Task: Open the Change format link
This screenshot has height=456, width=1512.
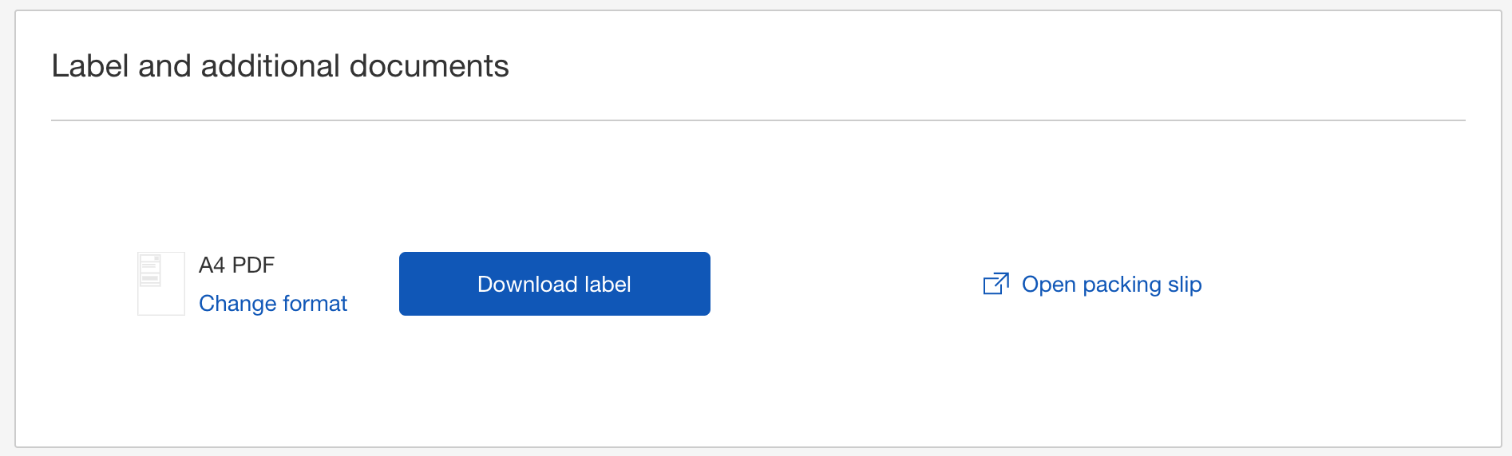Action: 273,304
